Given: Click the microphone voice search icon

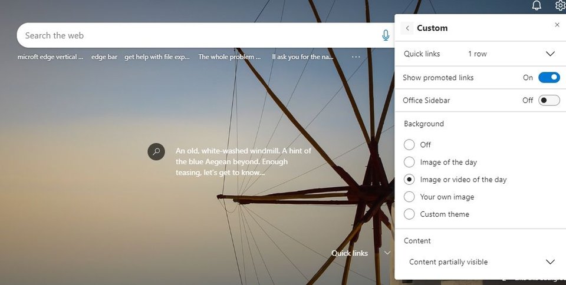Looking at the screenshot, I should (x=386, y=35).
